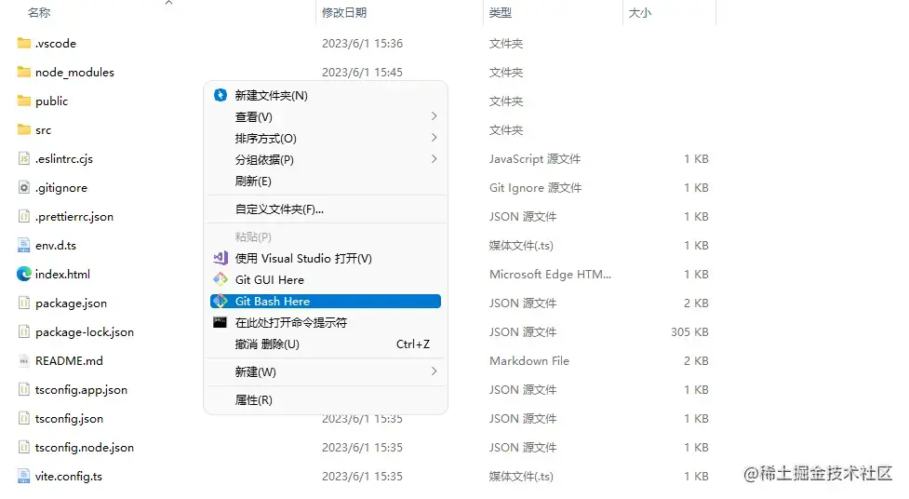Expand the 新建(W) submenu arrow

(434, 371)
